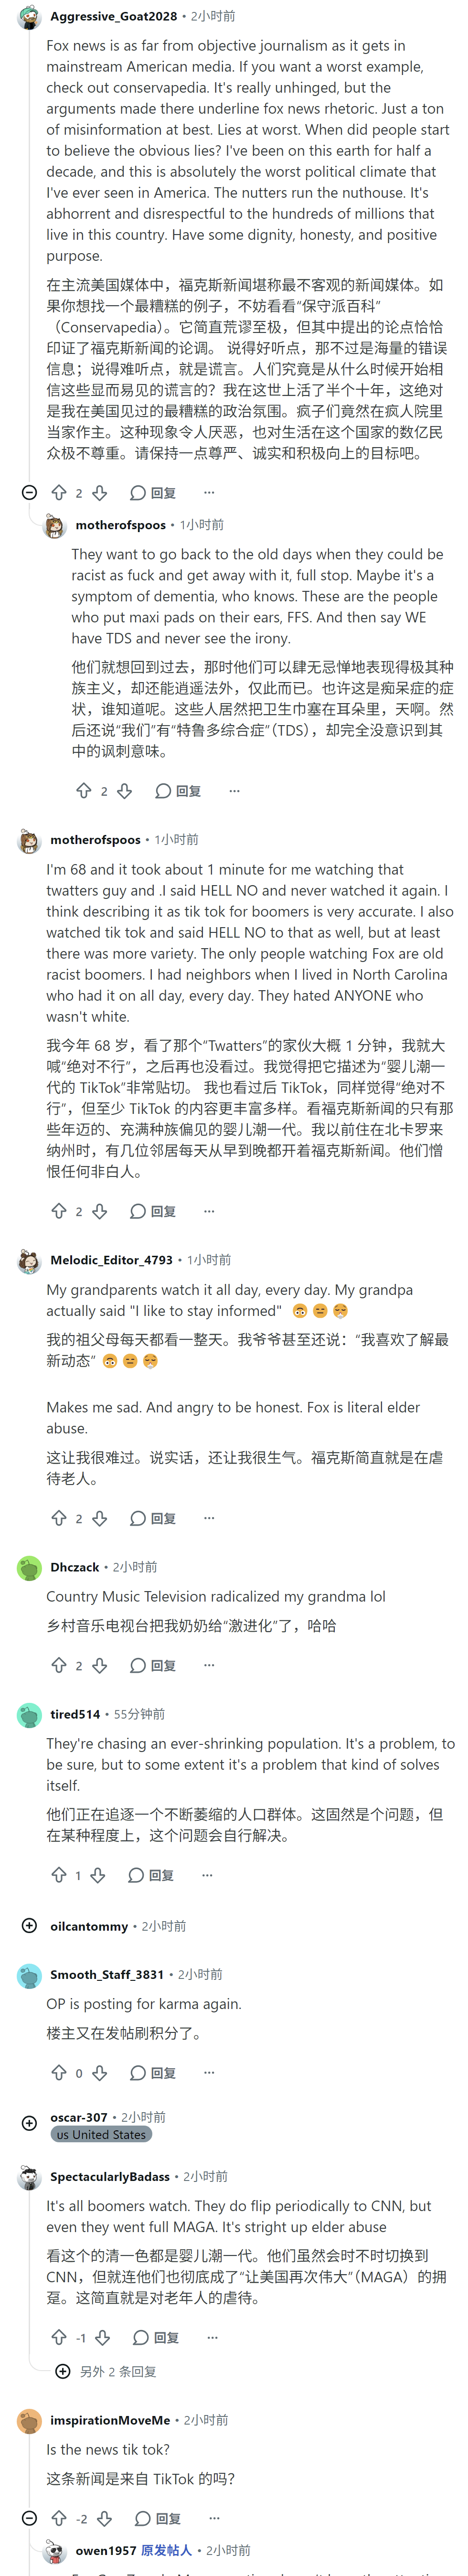Open more options on motherofspoos' 68-year-old comment

point(209,1211)
